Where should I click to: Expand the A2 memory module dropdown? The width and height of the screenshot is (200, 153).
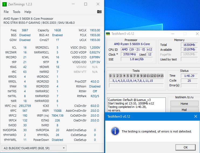34,148
